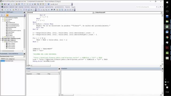Image resolution: width=171 pixels, height=96 pixels.
Task: Click the Comment Block icon in the edit toolbar
Action: 60,10
